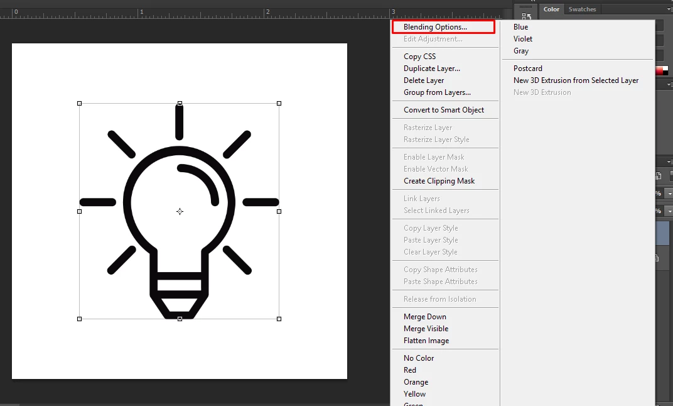Click the middle-right transform handle of the bulb
Image resolution: width=673 pixels, height=406 pixels.
[279, 211]
